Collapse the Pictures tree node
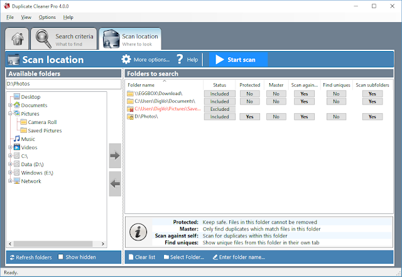The height and width of the screenshot is (277, 402). tap(10, 113)
